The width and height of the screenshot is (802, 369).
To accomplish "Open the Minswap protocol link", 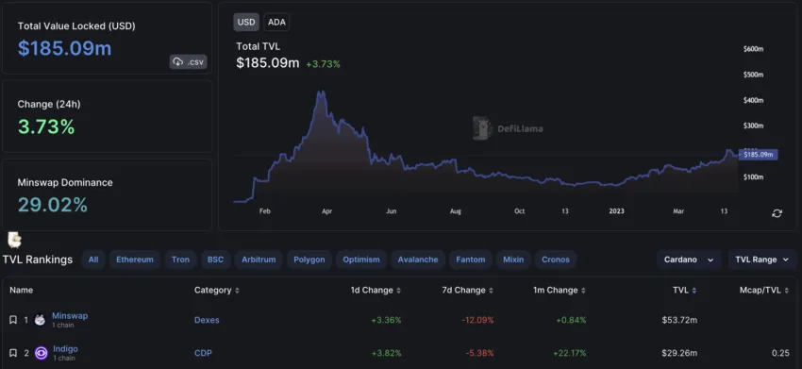I will [x=70, y=316].
